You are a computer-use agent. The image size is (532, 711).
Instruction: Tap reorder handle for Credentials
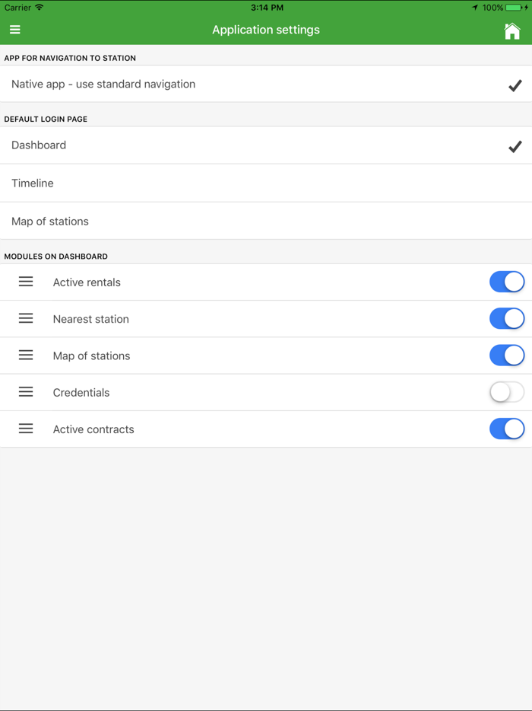tap(26, 392)
